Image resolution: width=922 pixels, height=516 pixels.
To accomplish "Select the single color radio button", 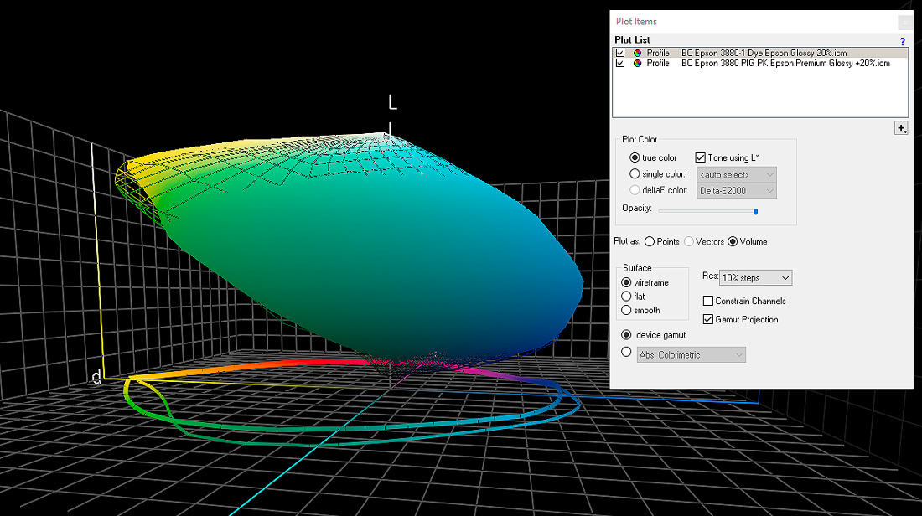I will coord(635,174).
